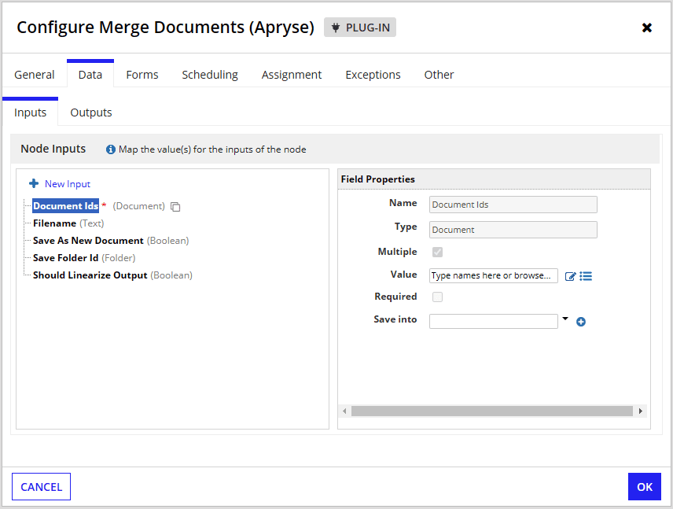Click the plus icon beside New Input
This screenshot has height=509, width=673.
tap(34, 184)
